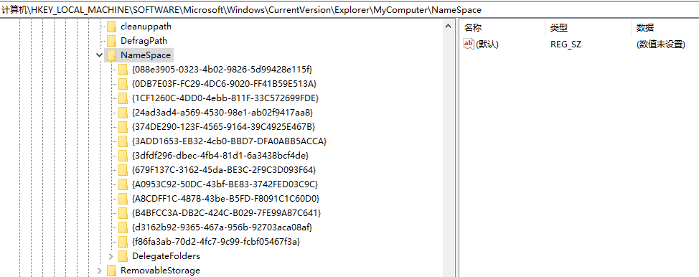Image resolution: width=699 pixels, height=277 pixels.
Task: Select key {374DE290-123F-4565-9164-39C4925E467B}
Action: pyautogui.click(x=224, y=127)
